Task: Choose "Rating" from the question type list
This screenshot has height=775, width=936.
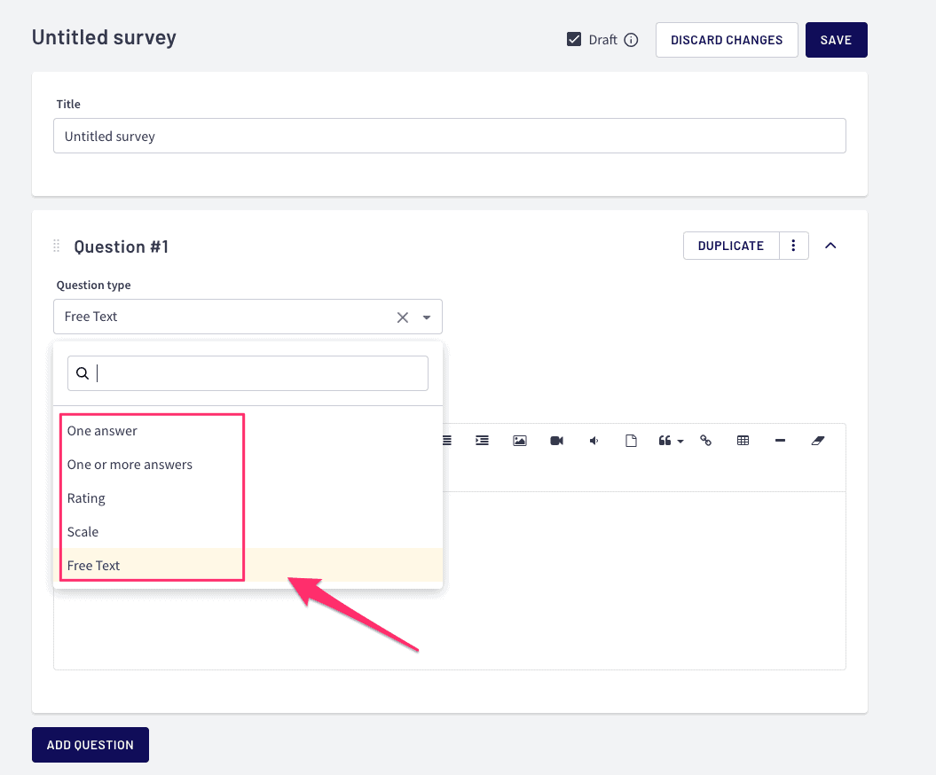Action: coord(86,498)
